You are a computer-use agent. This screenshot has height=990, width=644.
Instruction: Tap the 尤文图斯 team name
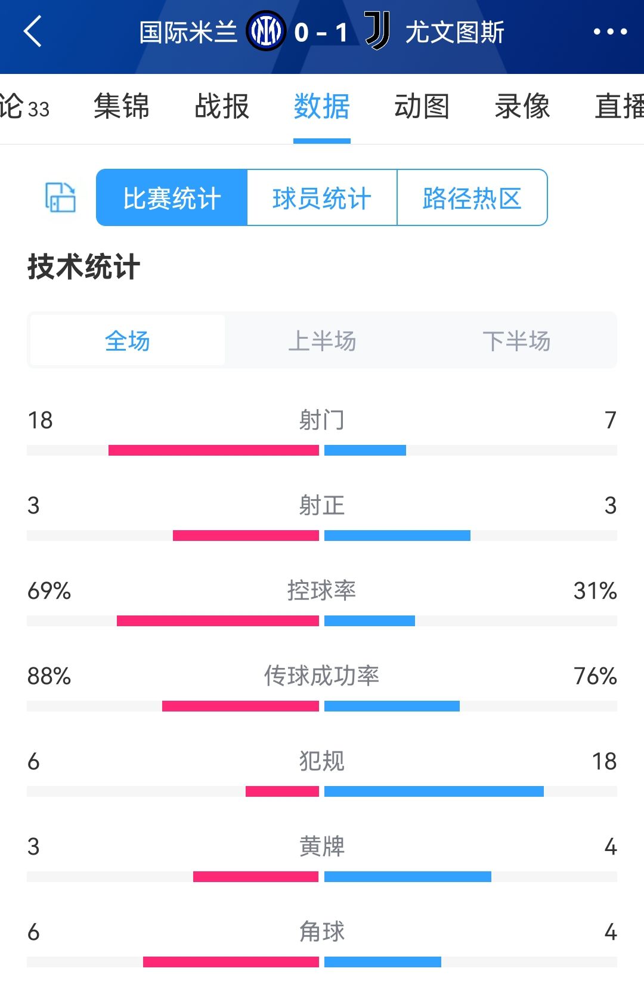(454, 32)
